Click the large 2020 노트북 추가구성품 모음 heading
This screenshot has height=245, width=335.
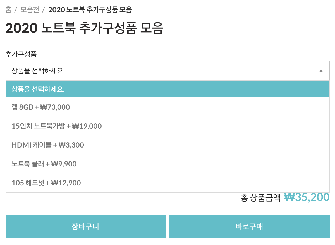[84, 28]
